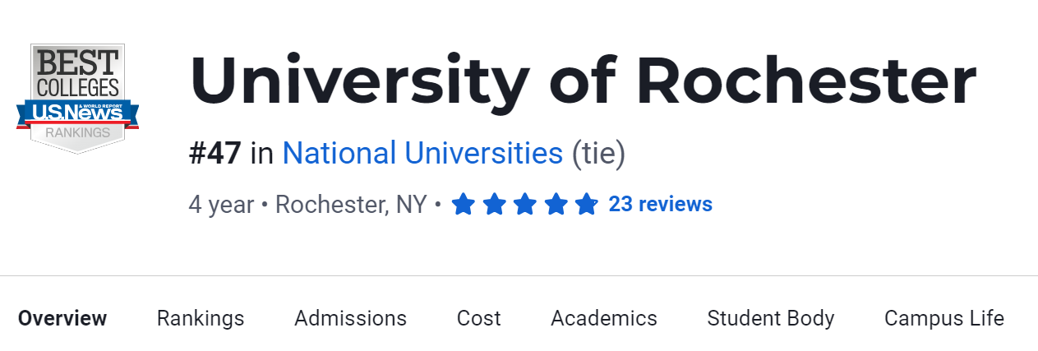
Task: Open the 23 reviews link
Action: click(660, 204)
